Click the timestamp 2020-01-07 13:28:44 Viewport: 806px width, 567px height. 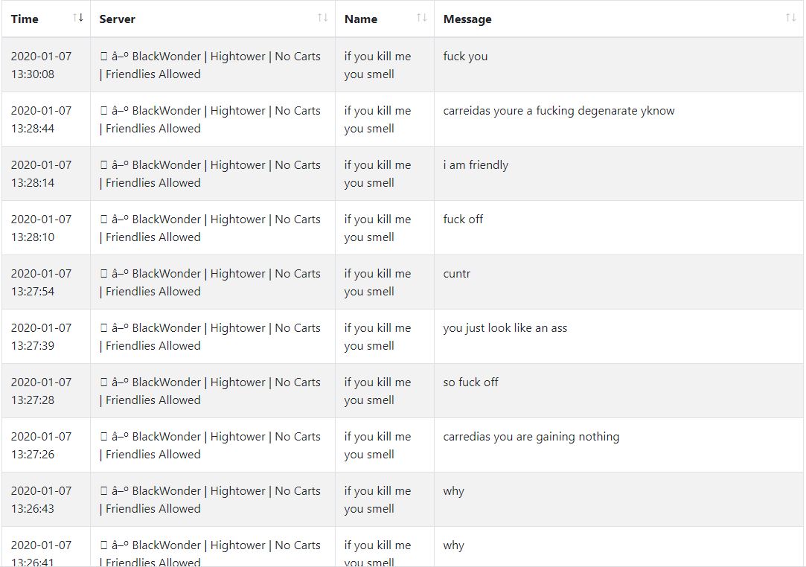(x=41, y=119)
